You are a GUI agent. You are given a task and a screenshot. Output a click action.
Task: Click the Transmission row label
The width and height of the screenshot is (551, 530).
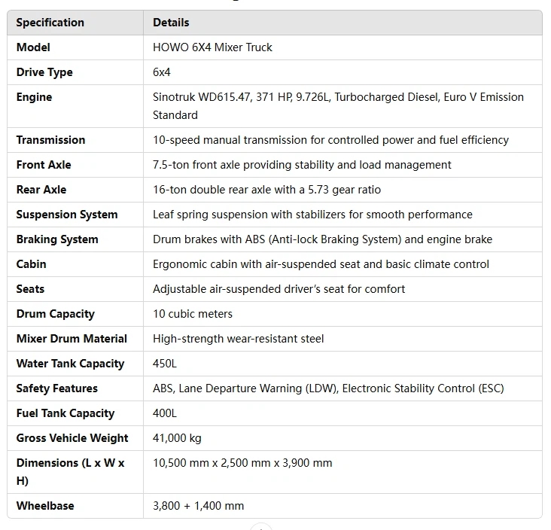pos(50,140)
